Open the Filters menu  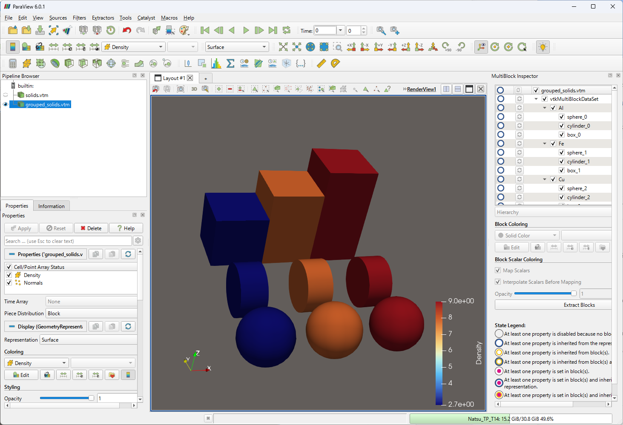pos(79,18)
